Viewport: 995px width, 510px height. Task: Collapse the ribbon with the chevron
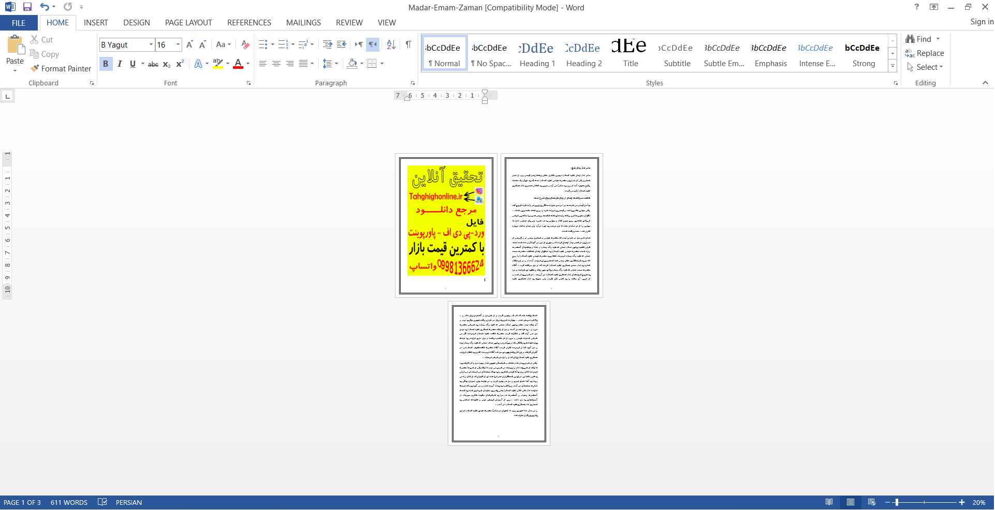[x=985, y=83]
